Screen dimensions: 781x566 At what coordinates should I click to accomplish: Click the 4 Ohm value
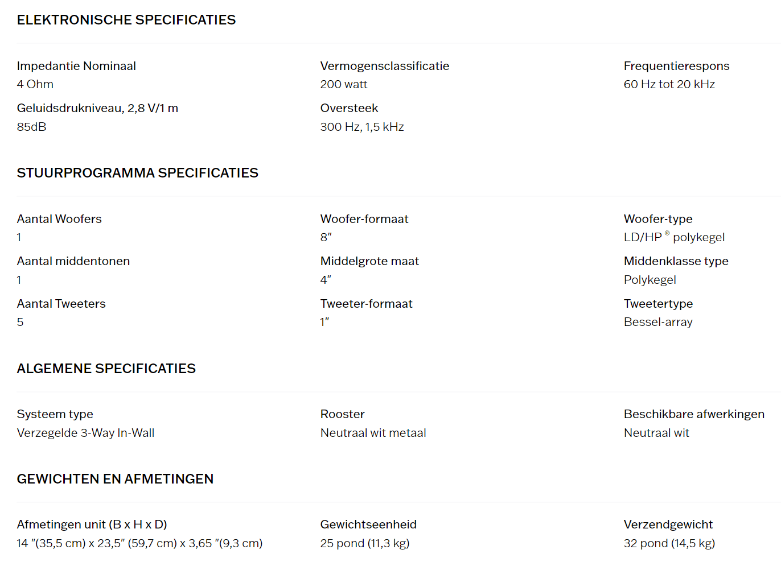[35, 84]
